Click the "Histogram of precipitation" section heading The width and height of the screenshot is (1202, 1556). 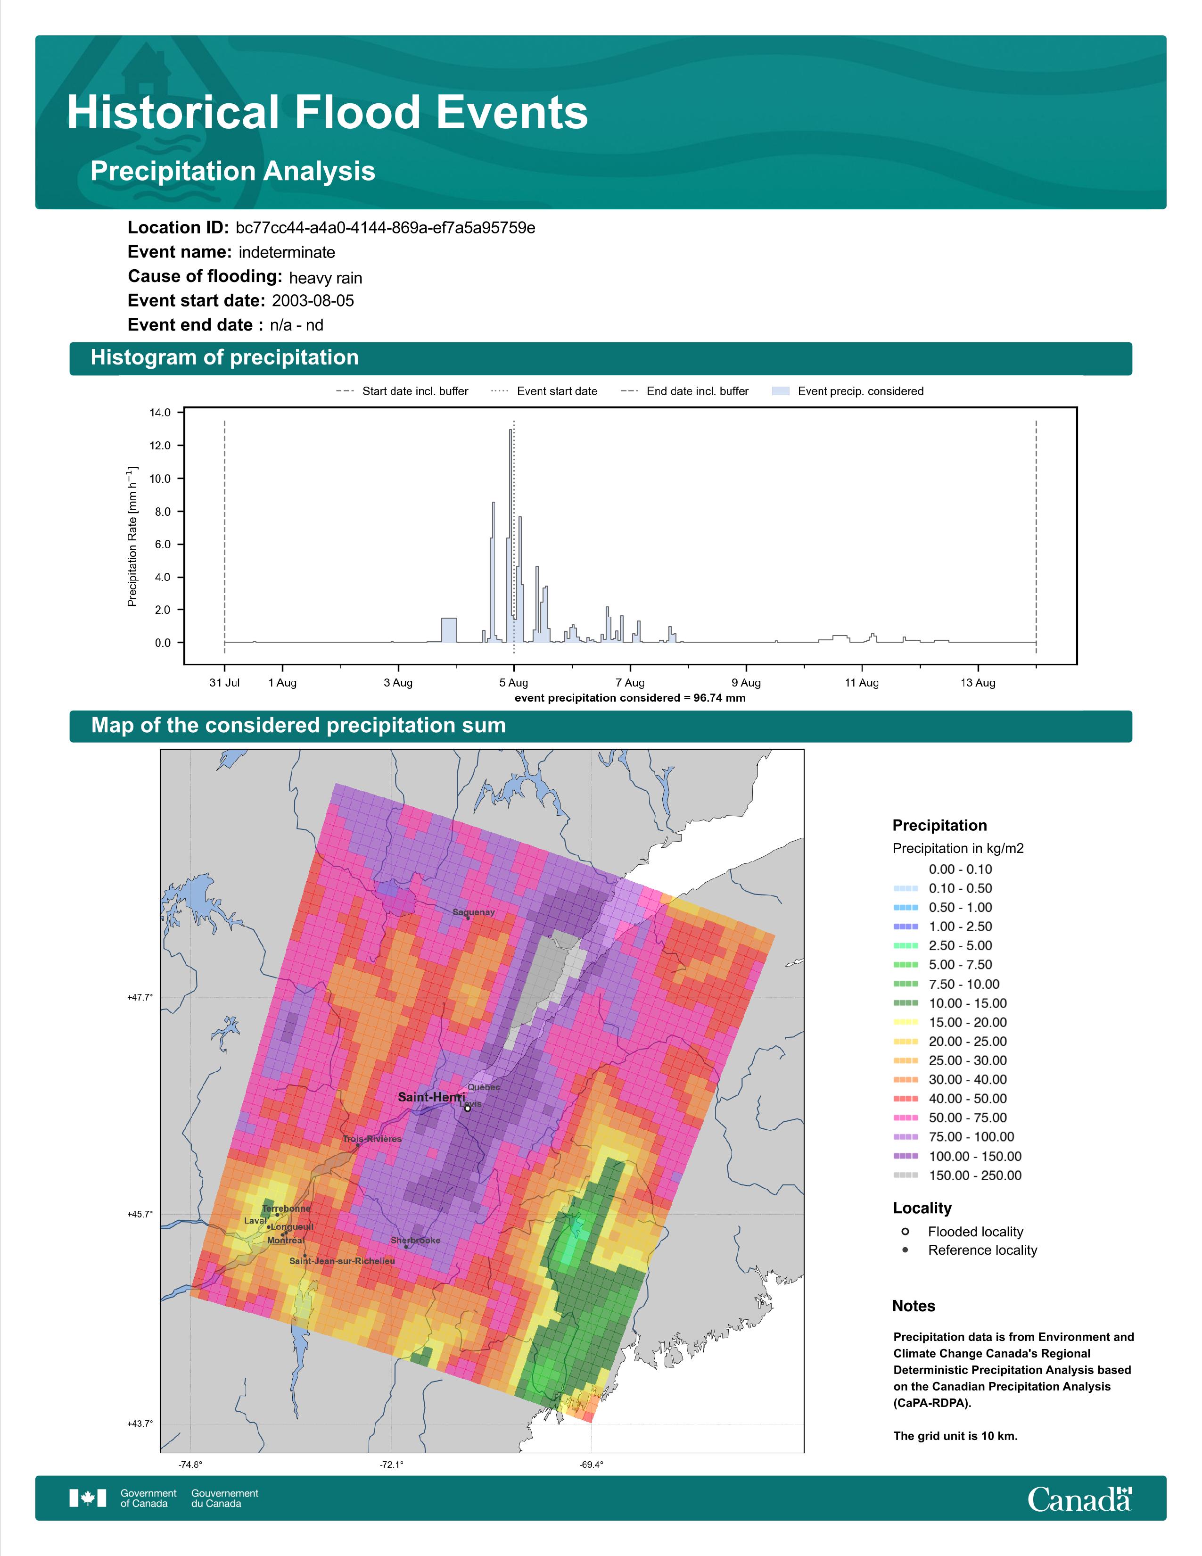click(x=224, y=358)
